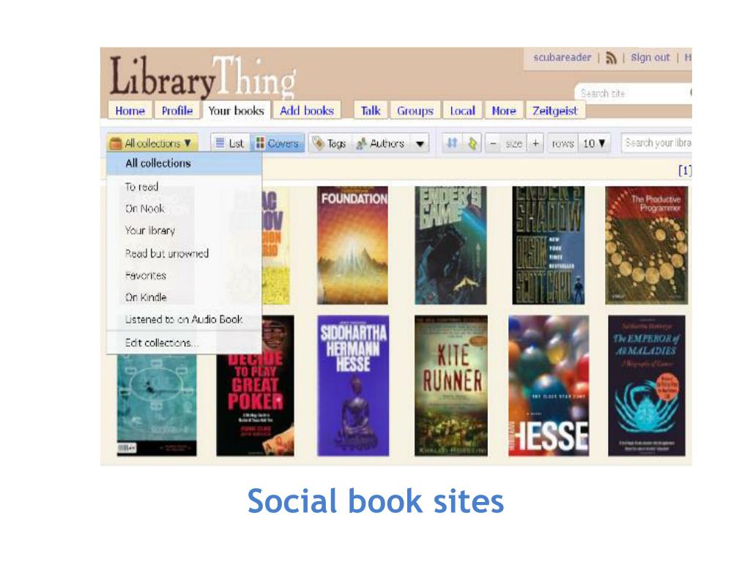
Task: Click the RSS feed icon
Action: click(x=611, y=58)
